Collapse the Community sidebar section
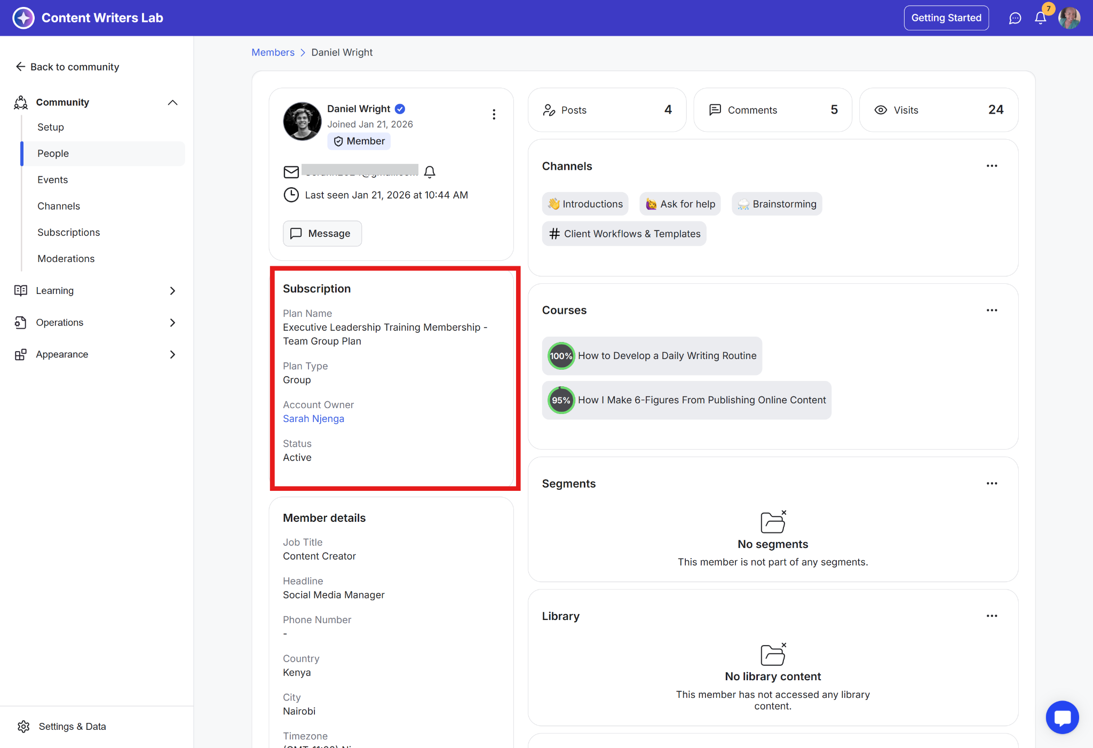 click(172, 102)
